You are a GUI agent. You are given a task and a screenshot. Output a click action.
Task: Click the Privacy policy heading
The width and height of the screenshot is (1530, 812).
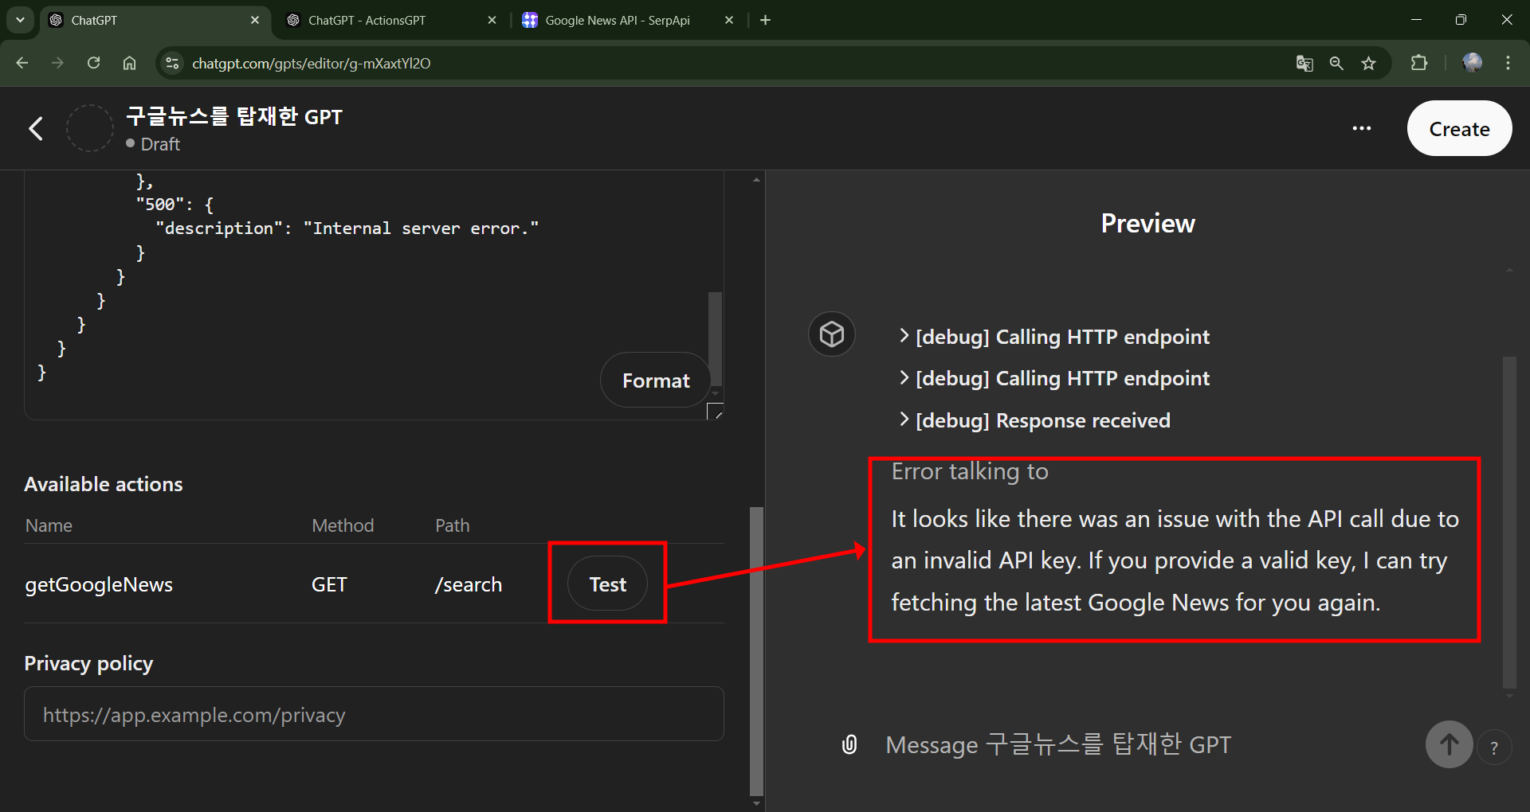click(x=88, y=663)
